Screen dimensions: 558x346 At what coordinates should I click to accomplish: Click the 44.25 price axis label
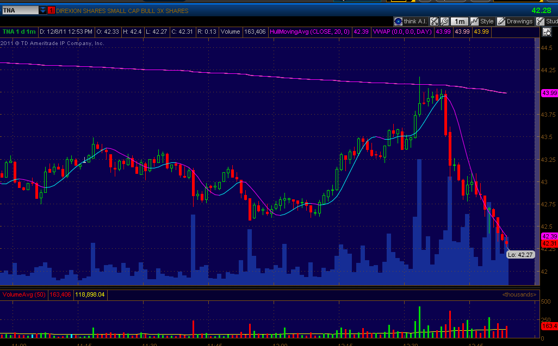[x=548, y=70]
